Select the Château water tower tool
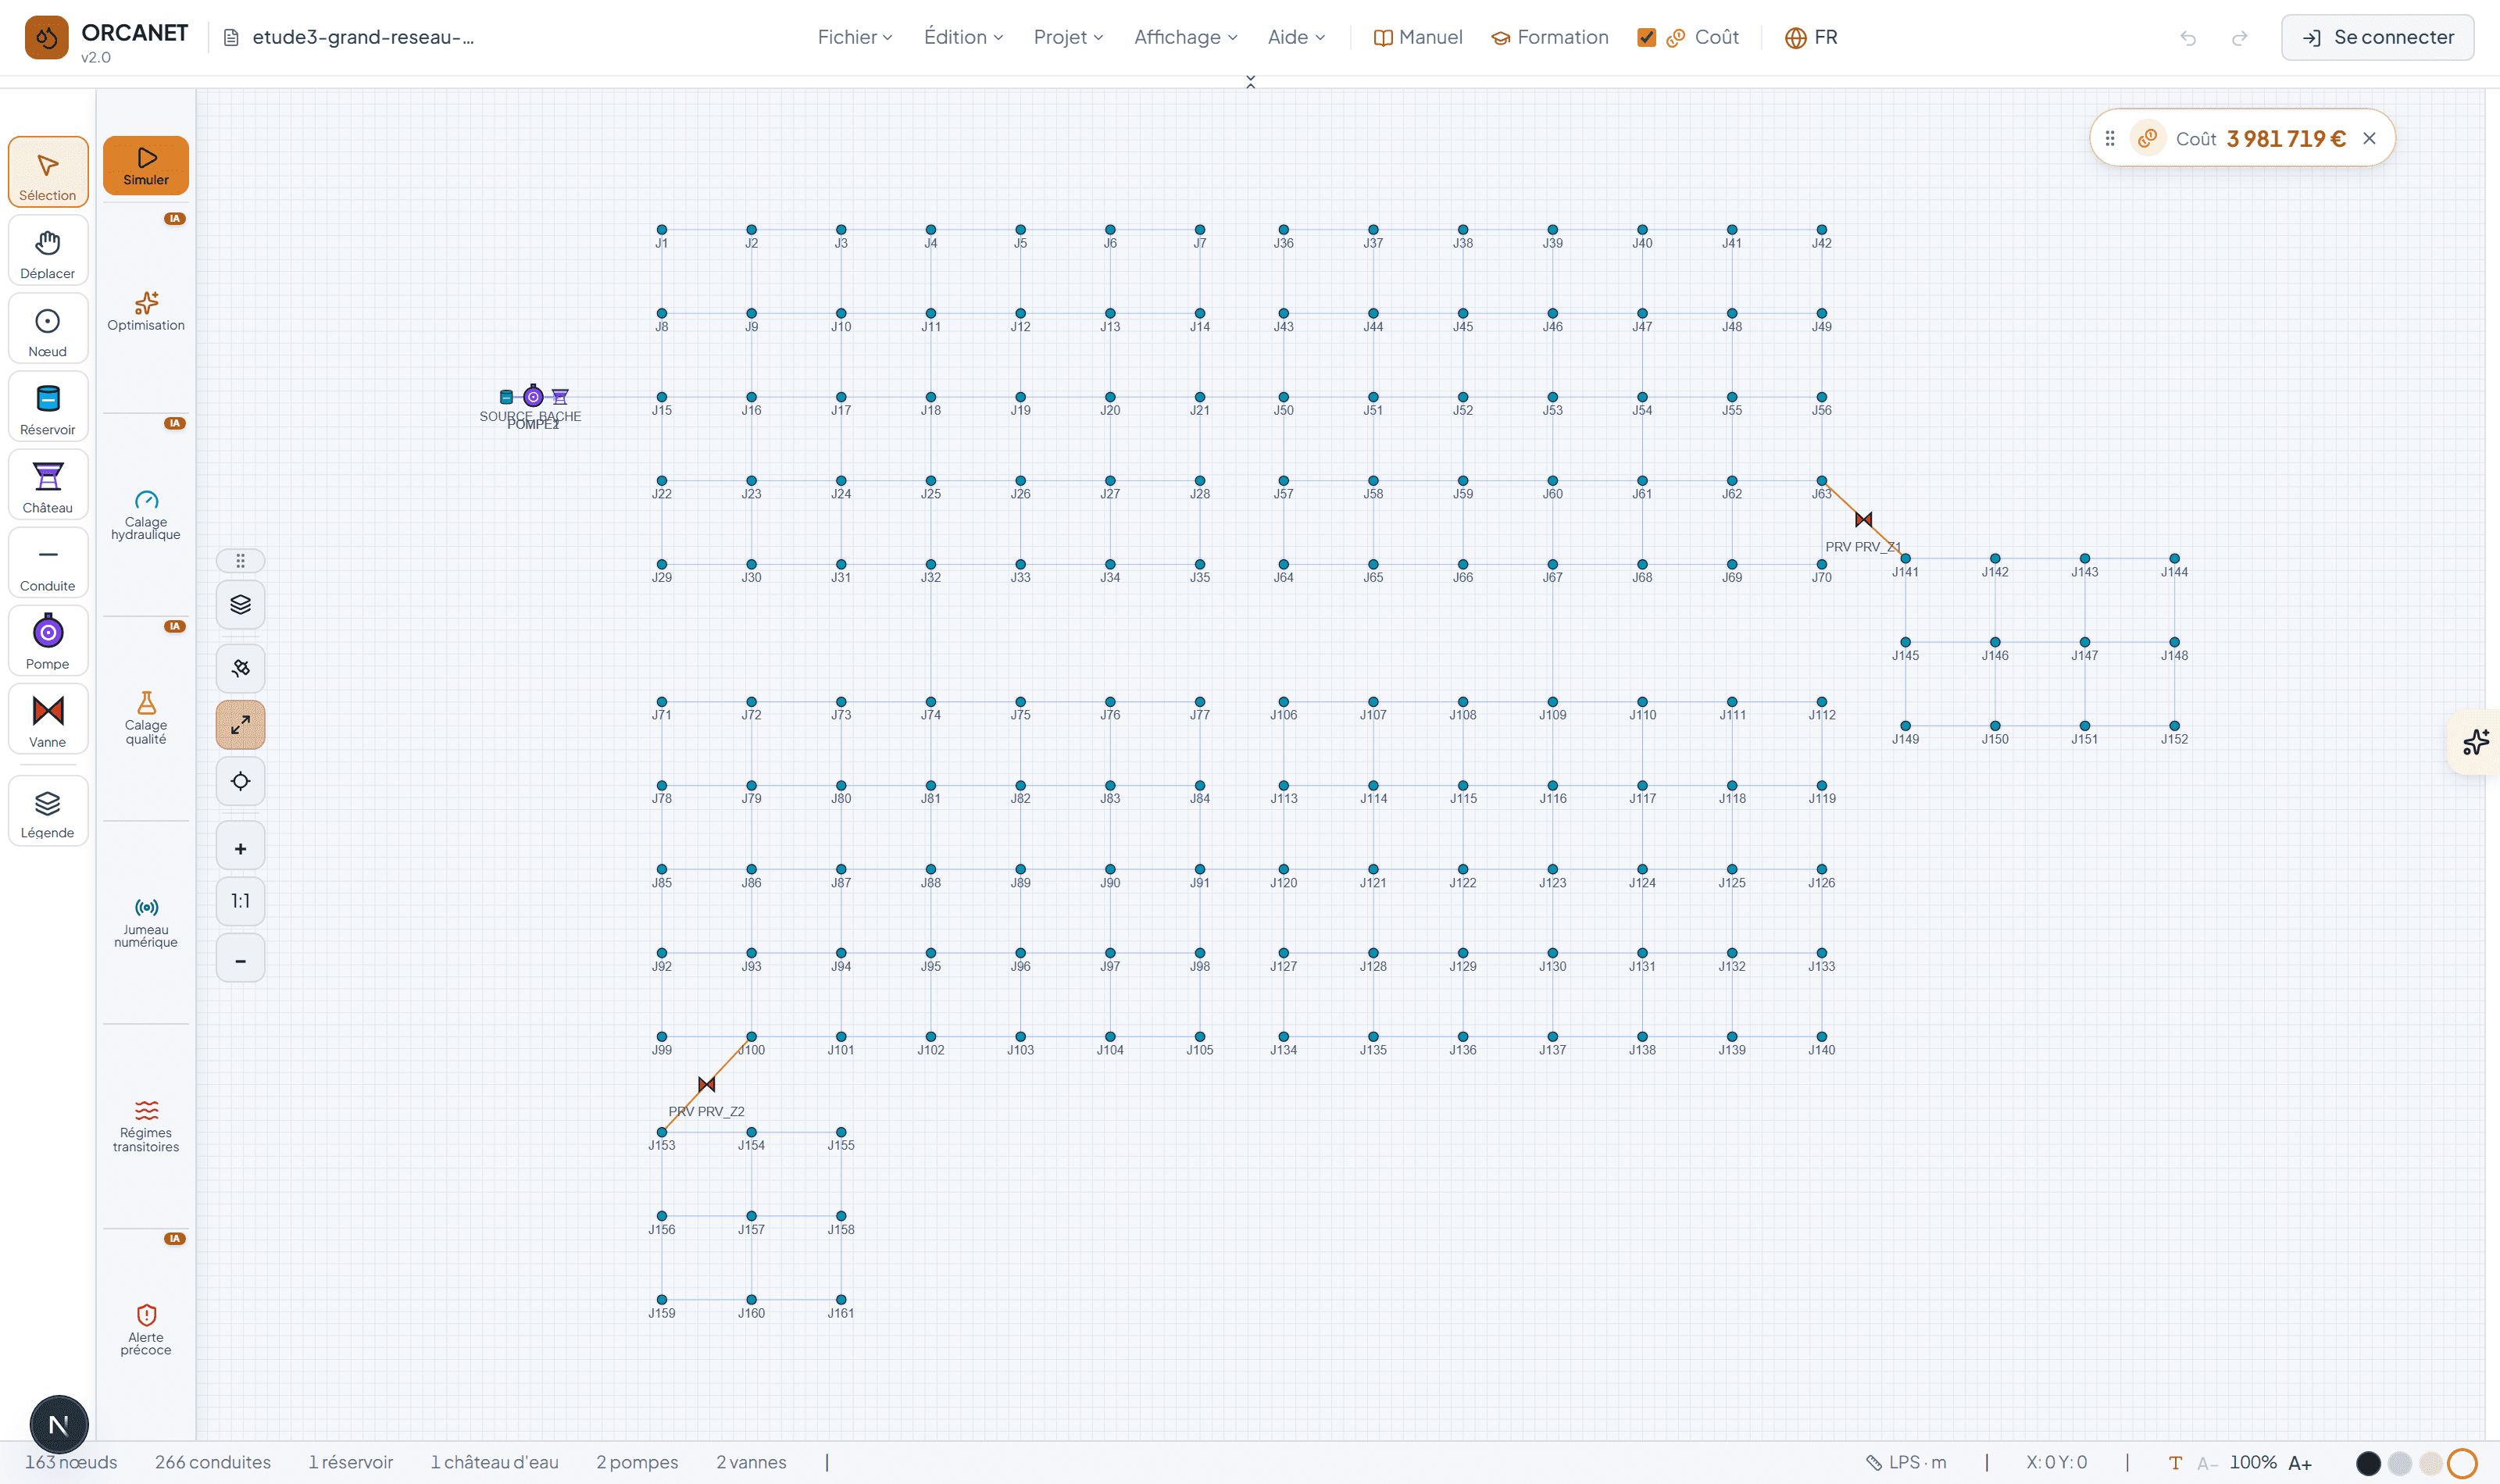The height and width of the screenshot is (1484, 2500). [x=48, y=485]
